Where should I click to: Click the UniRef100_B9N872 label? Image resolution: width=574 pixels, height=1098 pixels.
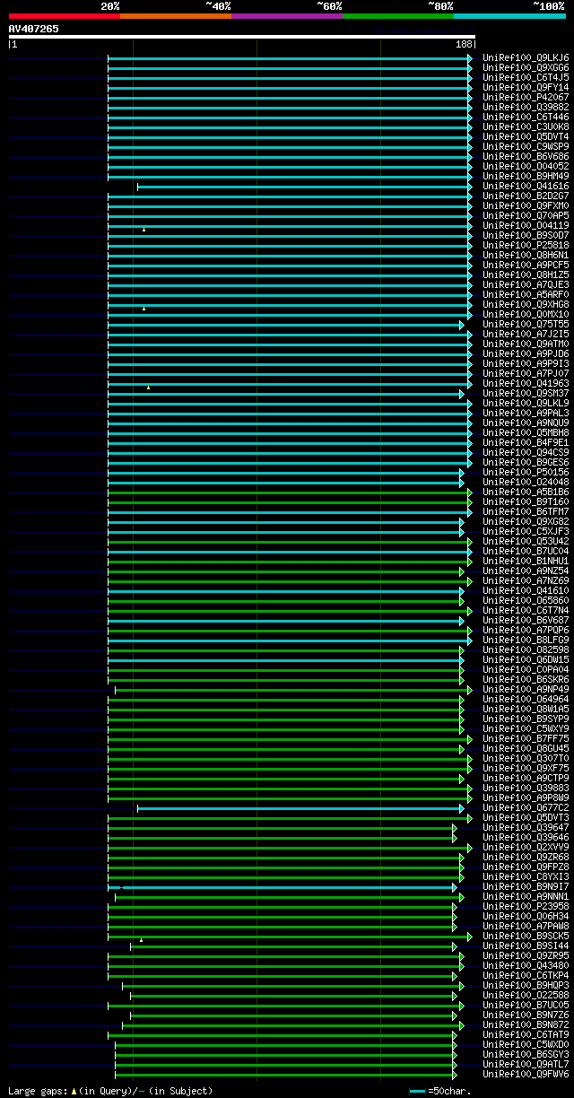click(526, 1025)
